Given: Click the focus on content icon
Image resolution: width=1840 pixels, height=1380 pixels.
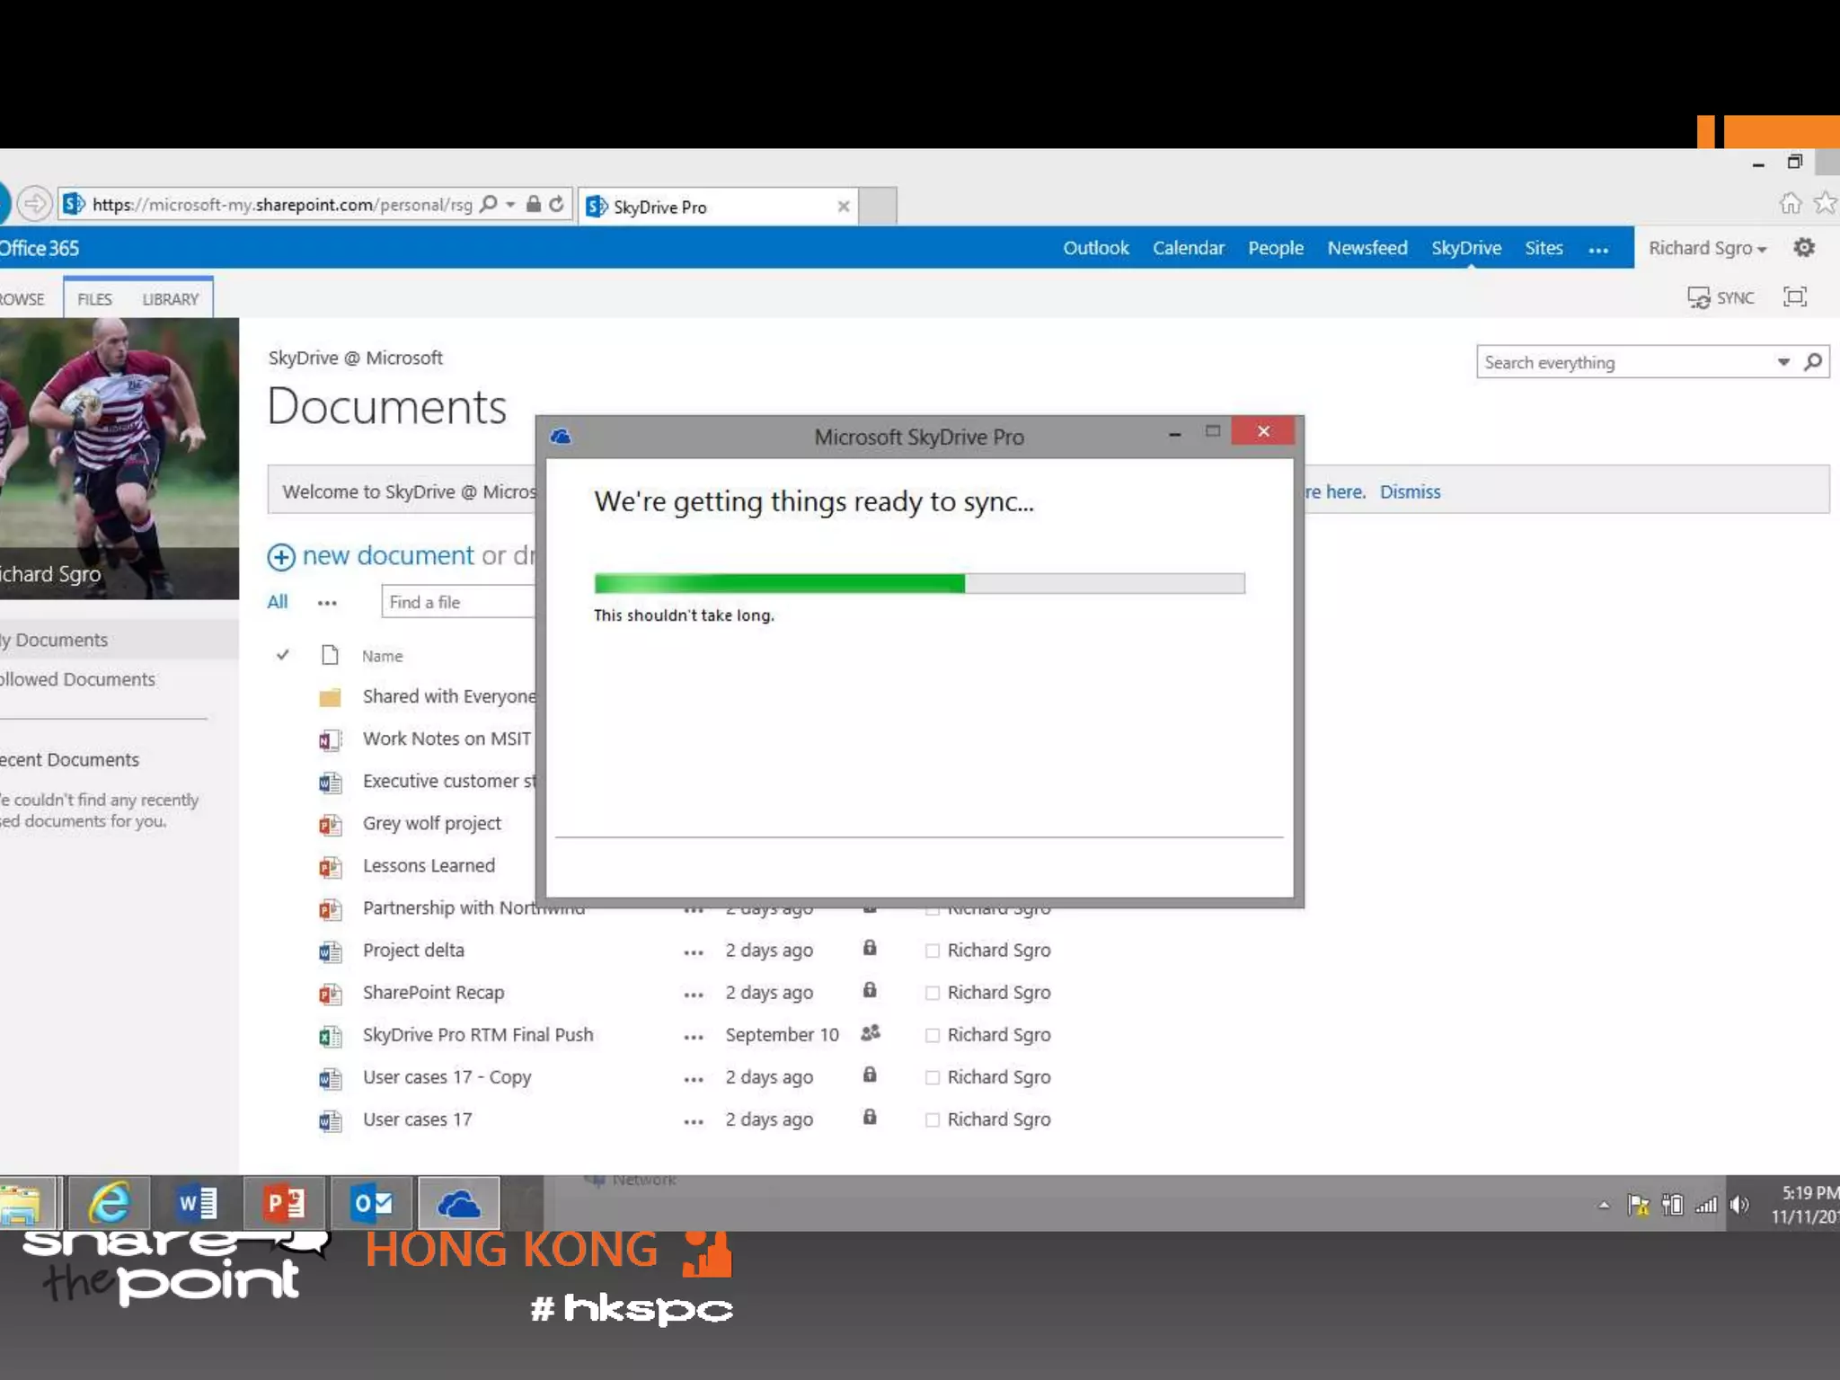Looking at the screenshot, I should pyautogui.click(x=1794, y=297).
